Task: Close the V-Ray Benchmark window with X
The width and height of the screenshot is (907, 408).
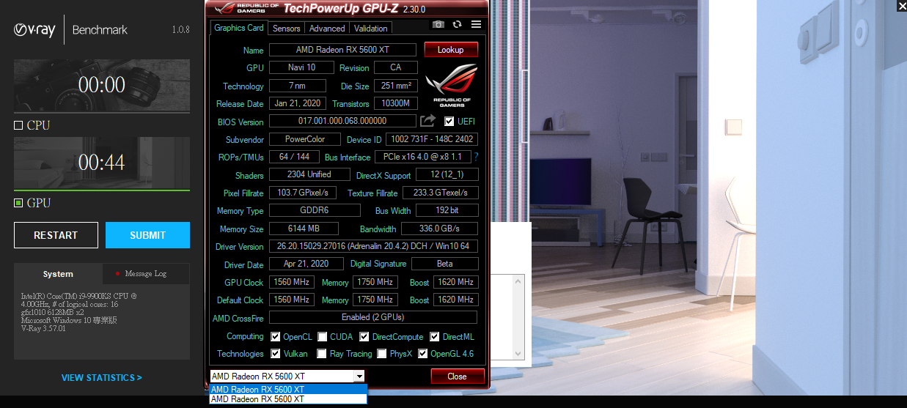Action: 901,6
